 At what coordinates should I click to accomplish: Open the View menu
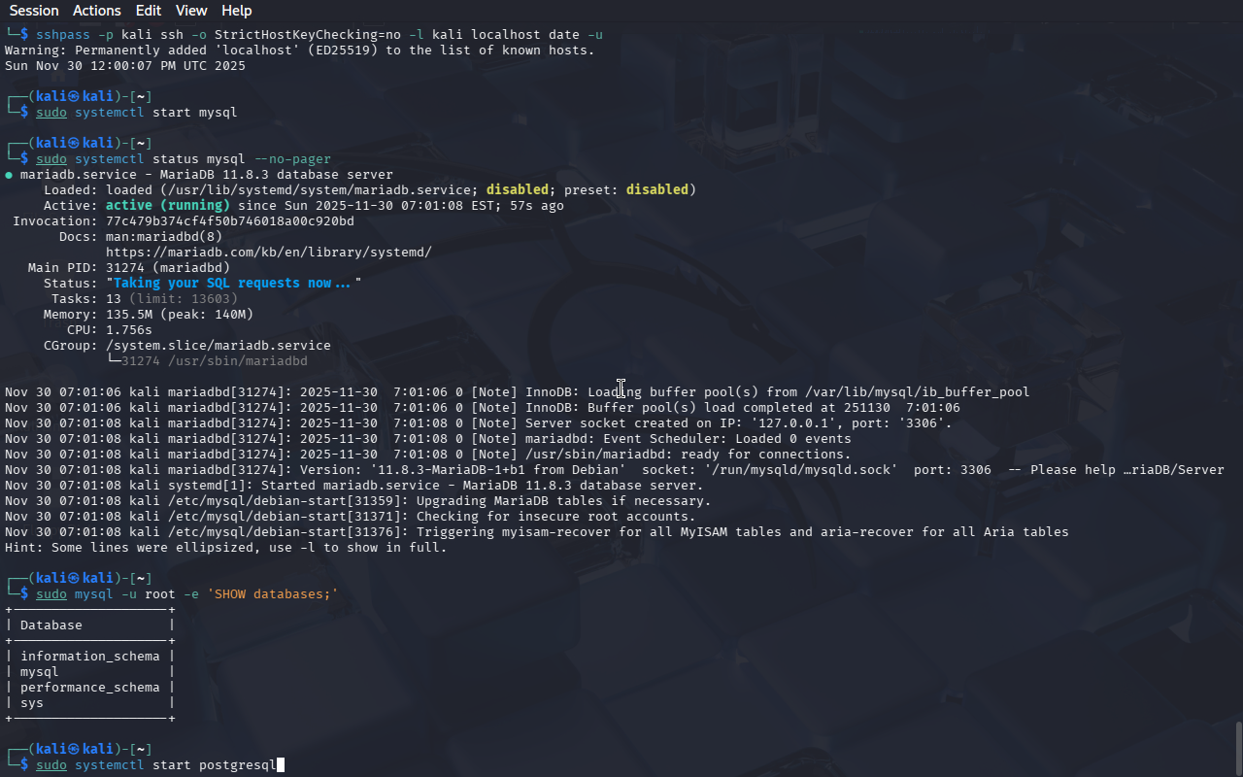(x=191, y=11)
